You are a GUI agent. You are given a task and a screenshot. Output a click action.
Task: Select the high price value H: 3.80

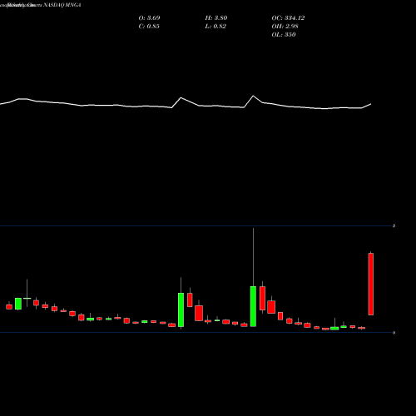pos(216,17)
